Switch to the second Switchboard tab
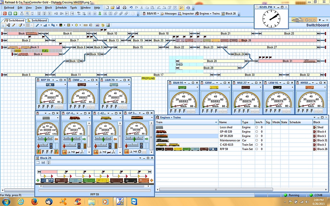The height and width of the screenshot is (206, 330). (x=37, y=20)
